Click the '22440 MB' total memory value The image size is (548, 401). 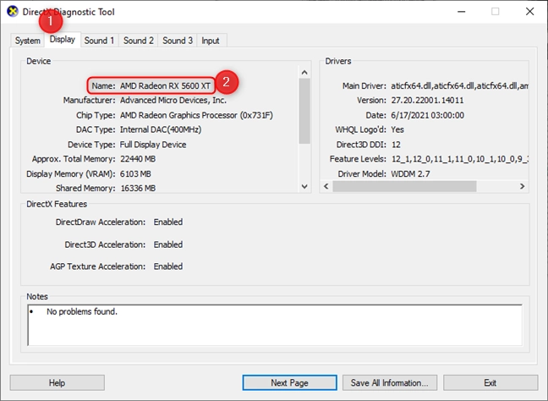138,159
